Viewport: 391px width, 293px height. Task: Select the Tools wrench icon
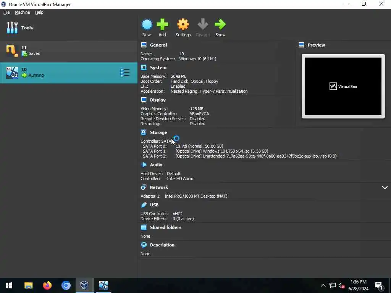click(12, 27)
